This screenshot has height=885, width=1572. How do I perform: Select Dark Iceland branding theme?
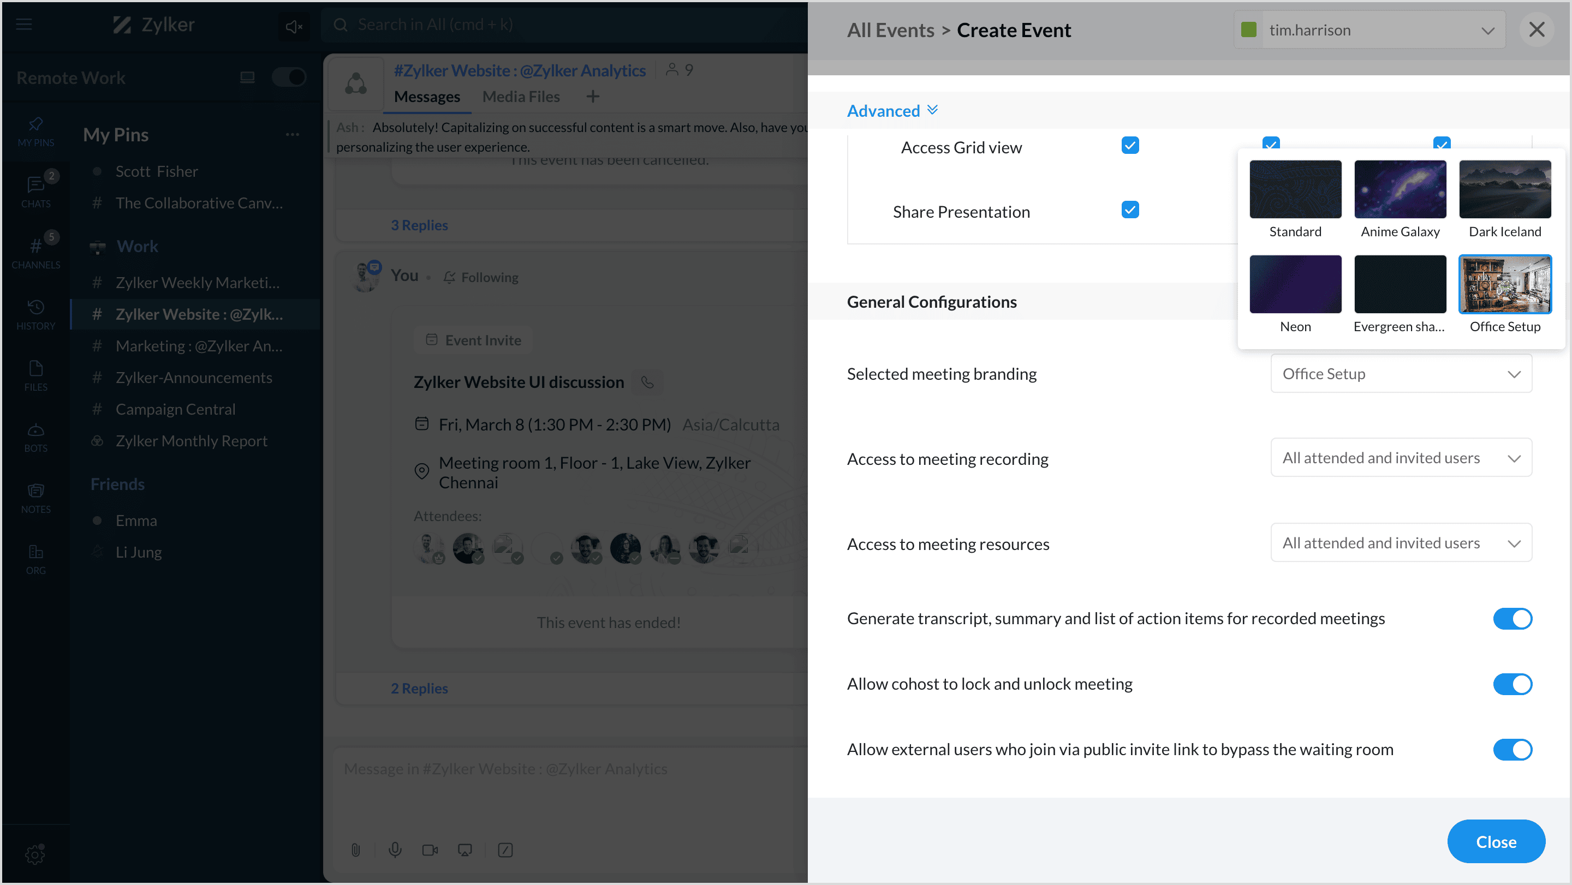click(x=1505, y=200)
